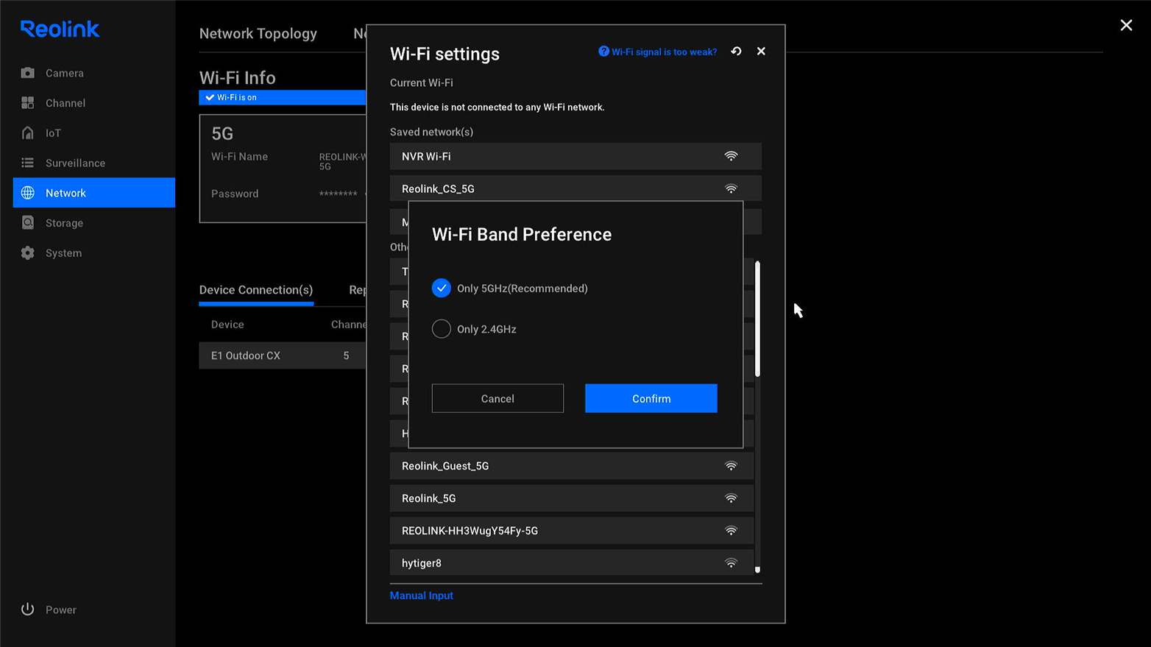Open the IoT section

point(54,133)
